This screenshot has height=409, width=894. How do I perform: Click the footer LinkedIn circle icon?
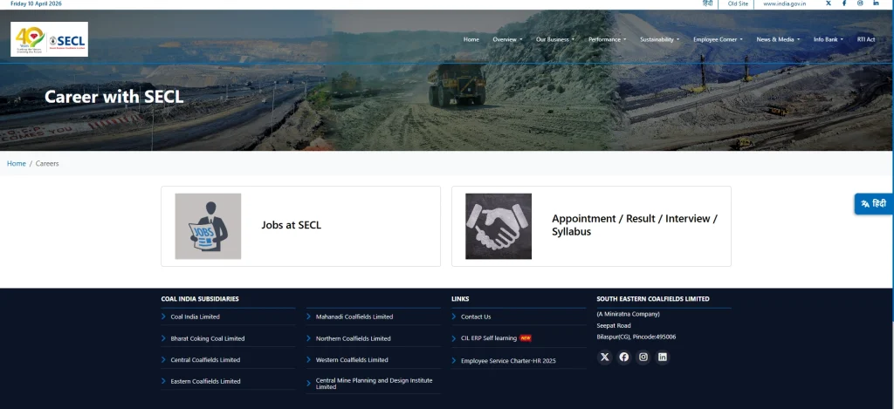coord(663,357)
